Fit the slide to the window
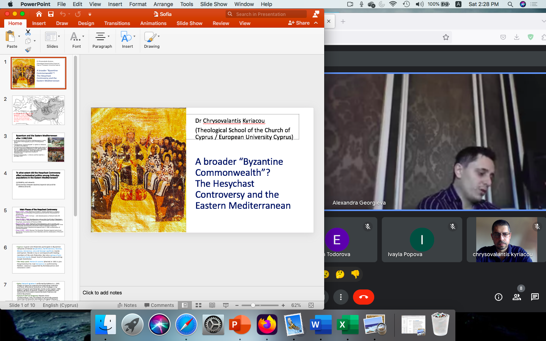 point(311,305)
